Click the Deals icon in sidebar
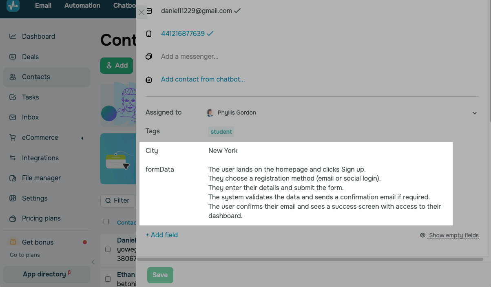Screen dimensions: 491x287 13,57
